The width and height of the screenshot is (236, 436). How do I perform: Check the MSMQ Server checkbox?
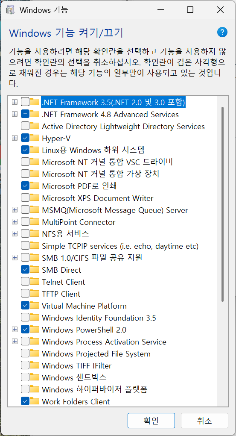coord(25,210)
